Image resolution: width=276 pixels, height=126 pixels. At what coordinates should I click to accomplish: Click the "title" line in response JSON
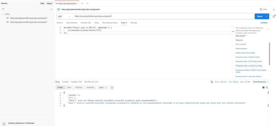(x=112, y=101)
